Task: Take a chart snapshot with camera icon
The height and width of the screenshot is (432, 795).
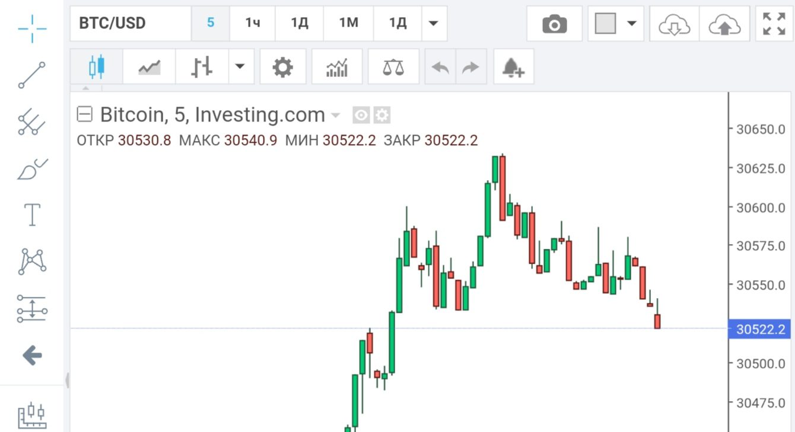Action: pyautogui.click(x=554, y=24)
